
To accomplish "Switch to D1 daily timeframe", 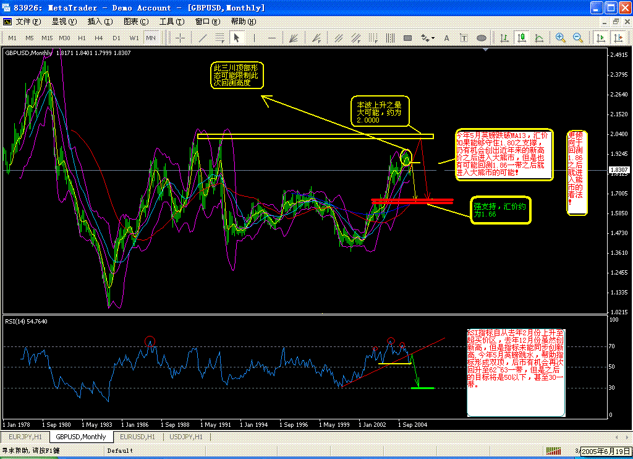I will pyautogui.click(x=117, y=38).
